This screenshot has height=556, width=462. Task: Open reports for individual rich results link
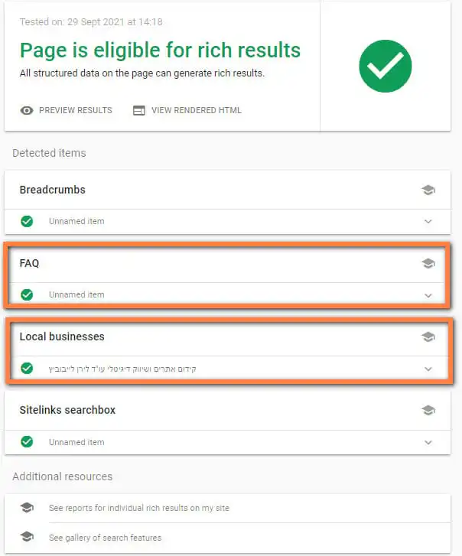(x=138, y=508)
